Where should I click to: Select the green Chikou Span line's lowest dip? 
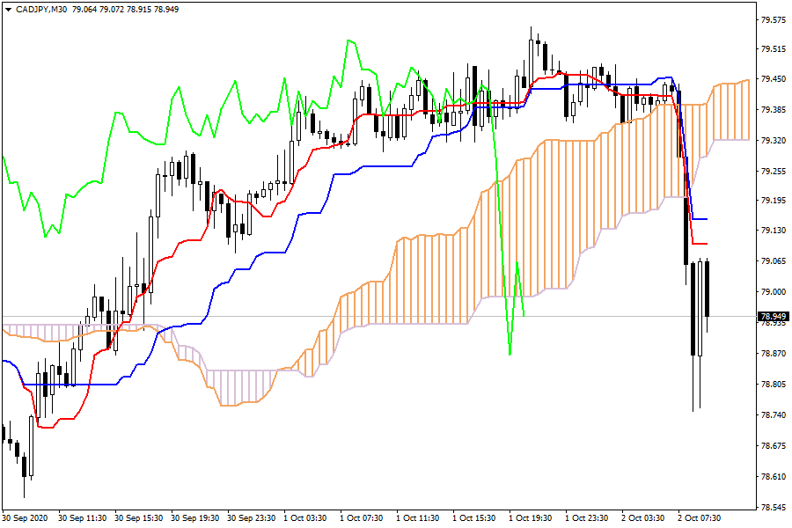coord(510,354)
